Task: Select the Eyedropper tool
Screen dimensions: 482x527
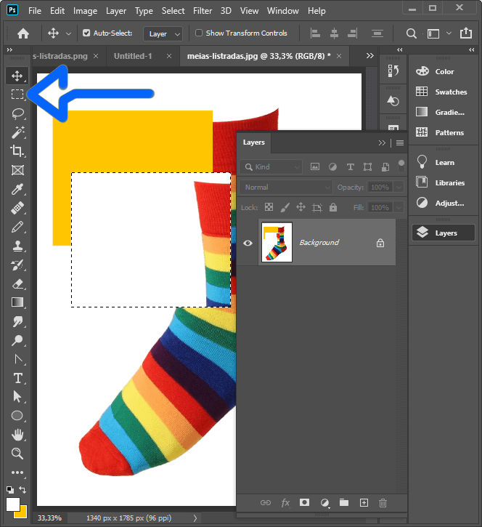Action: pos(17,189)
